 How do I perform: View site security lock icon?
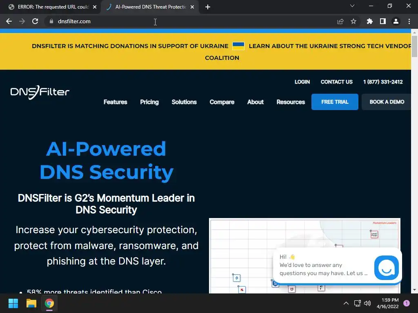click(x=51, y=21)
